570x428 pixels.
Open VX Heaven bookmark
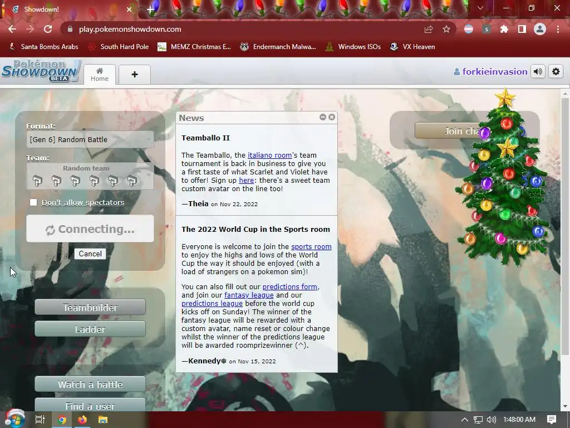pos(412,47)
